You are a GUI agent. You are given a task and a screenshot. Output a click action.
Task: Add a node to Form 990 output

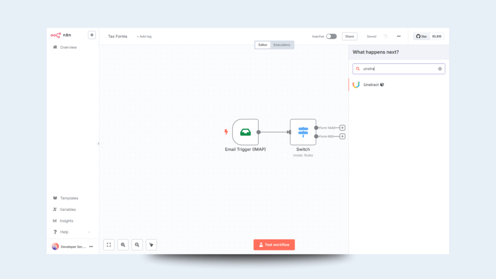click(342, 137)
